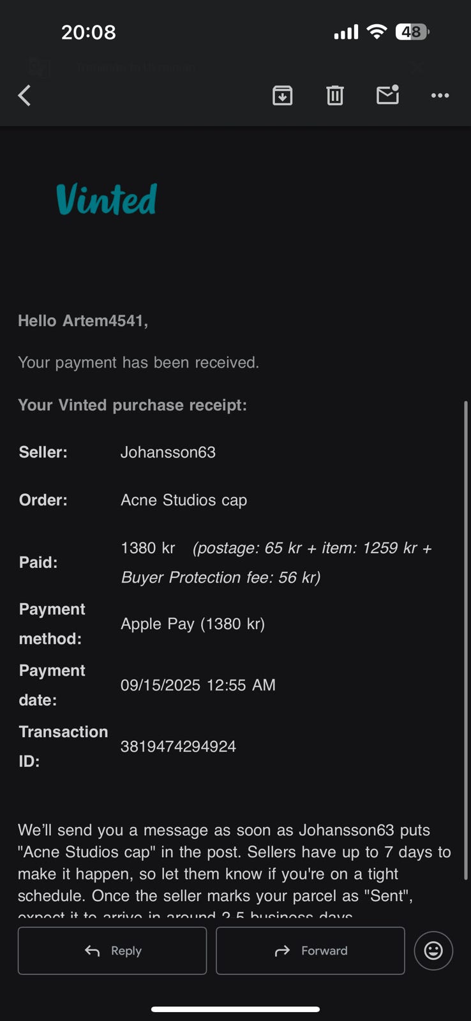Screen dimensions: 471x1021
Task: Delete the email with trash icon
Action: 335,96
